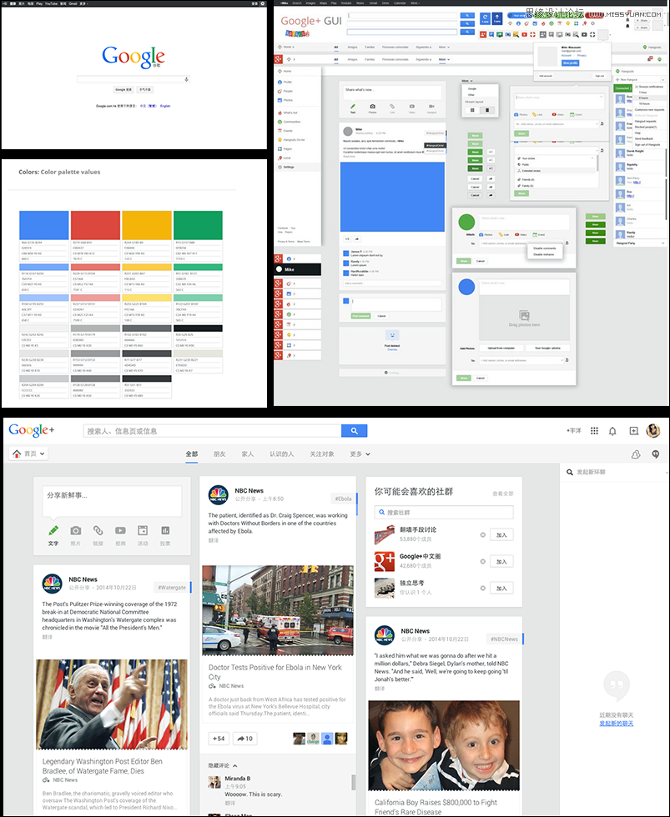Click the blue search button in Google+ header

pyautogui.click(x=354, y=430)
